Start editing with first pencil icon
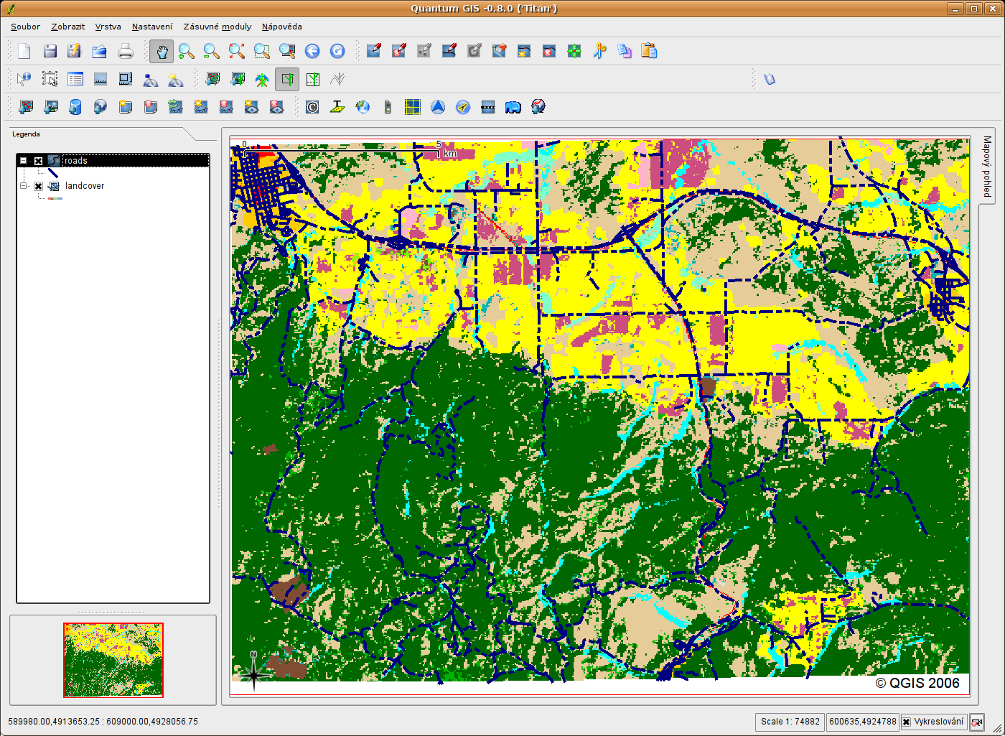The width and height of the screenshot is (1005, 736). pos(374,51)
